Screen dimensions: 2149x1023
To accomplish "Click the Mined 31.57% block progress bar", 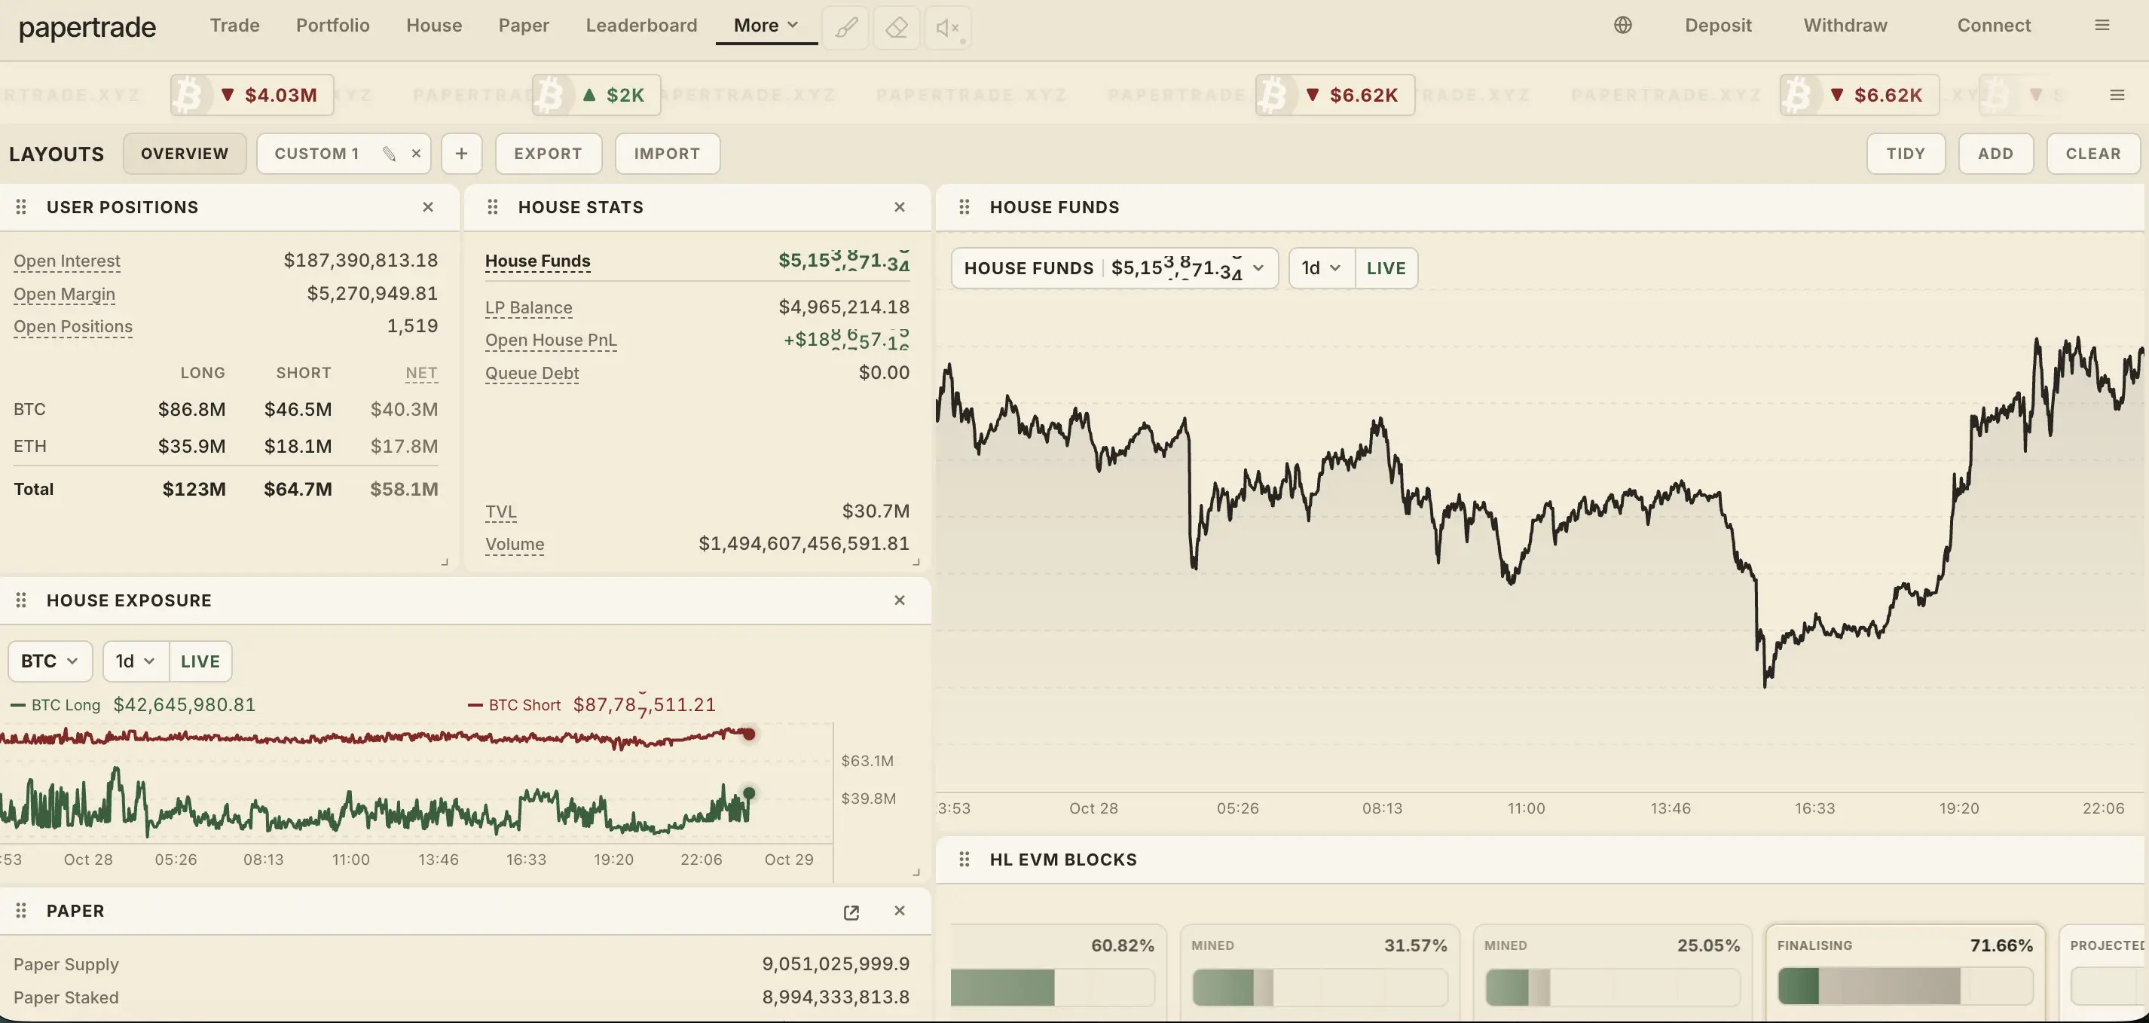I will [1320, 986].
